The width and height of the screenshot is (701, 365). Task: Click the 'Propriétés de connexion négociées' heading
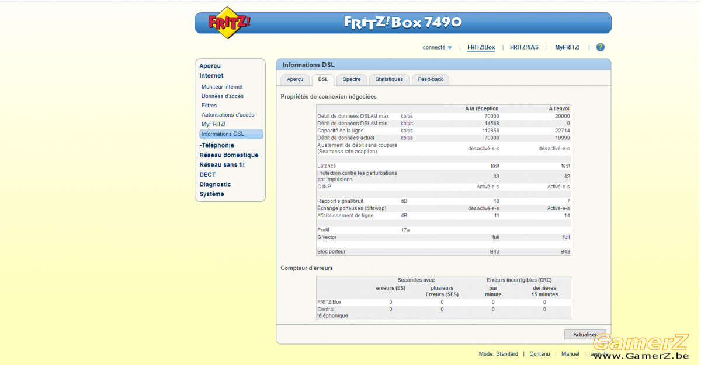[x=328, y=96]
